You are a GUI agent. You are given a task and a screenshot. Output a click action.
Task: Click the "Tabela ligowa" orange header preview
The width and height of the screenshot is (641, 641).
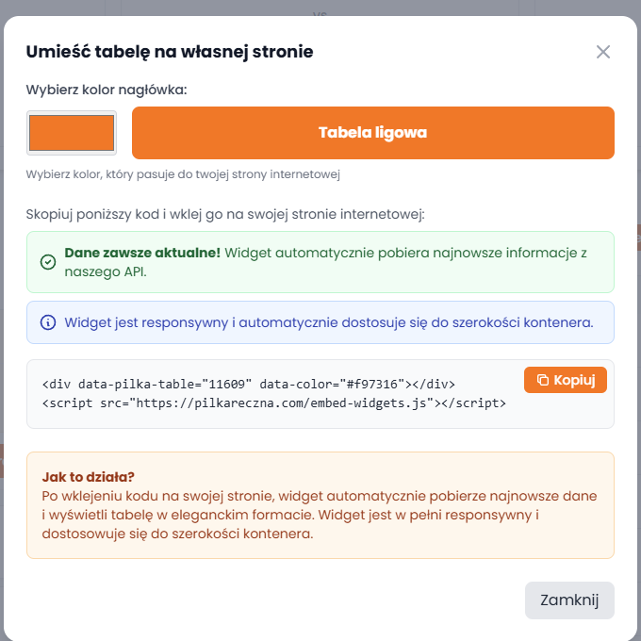pyautogui.click(x=372, y=133)
